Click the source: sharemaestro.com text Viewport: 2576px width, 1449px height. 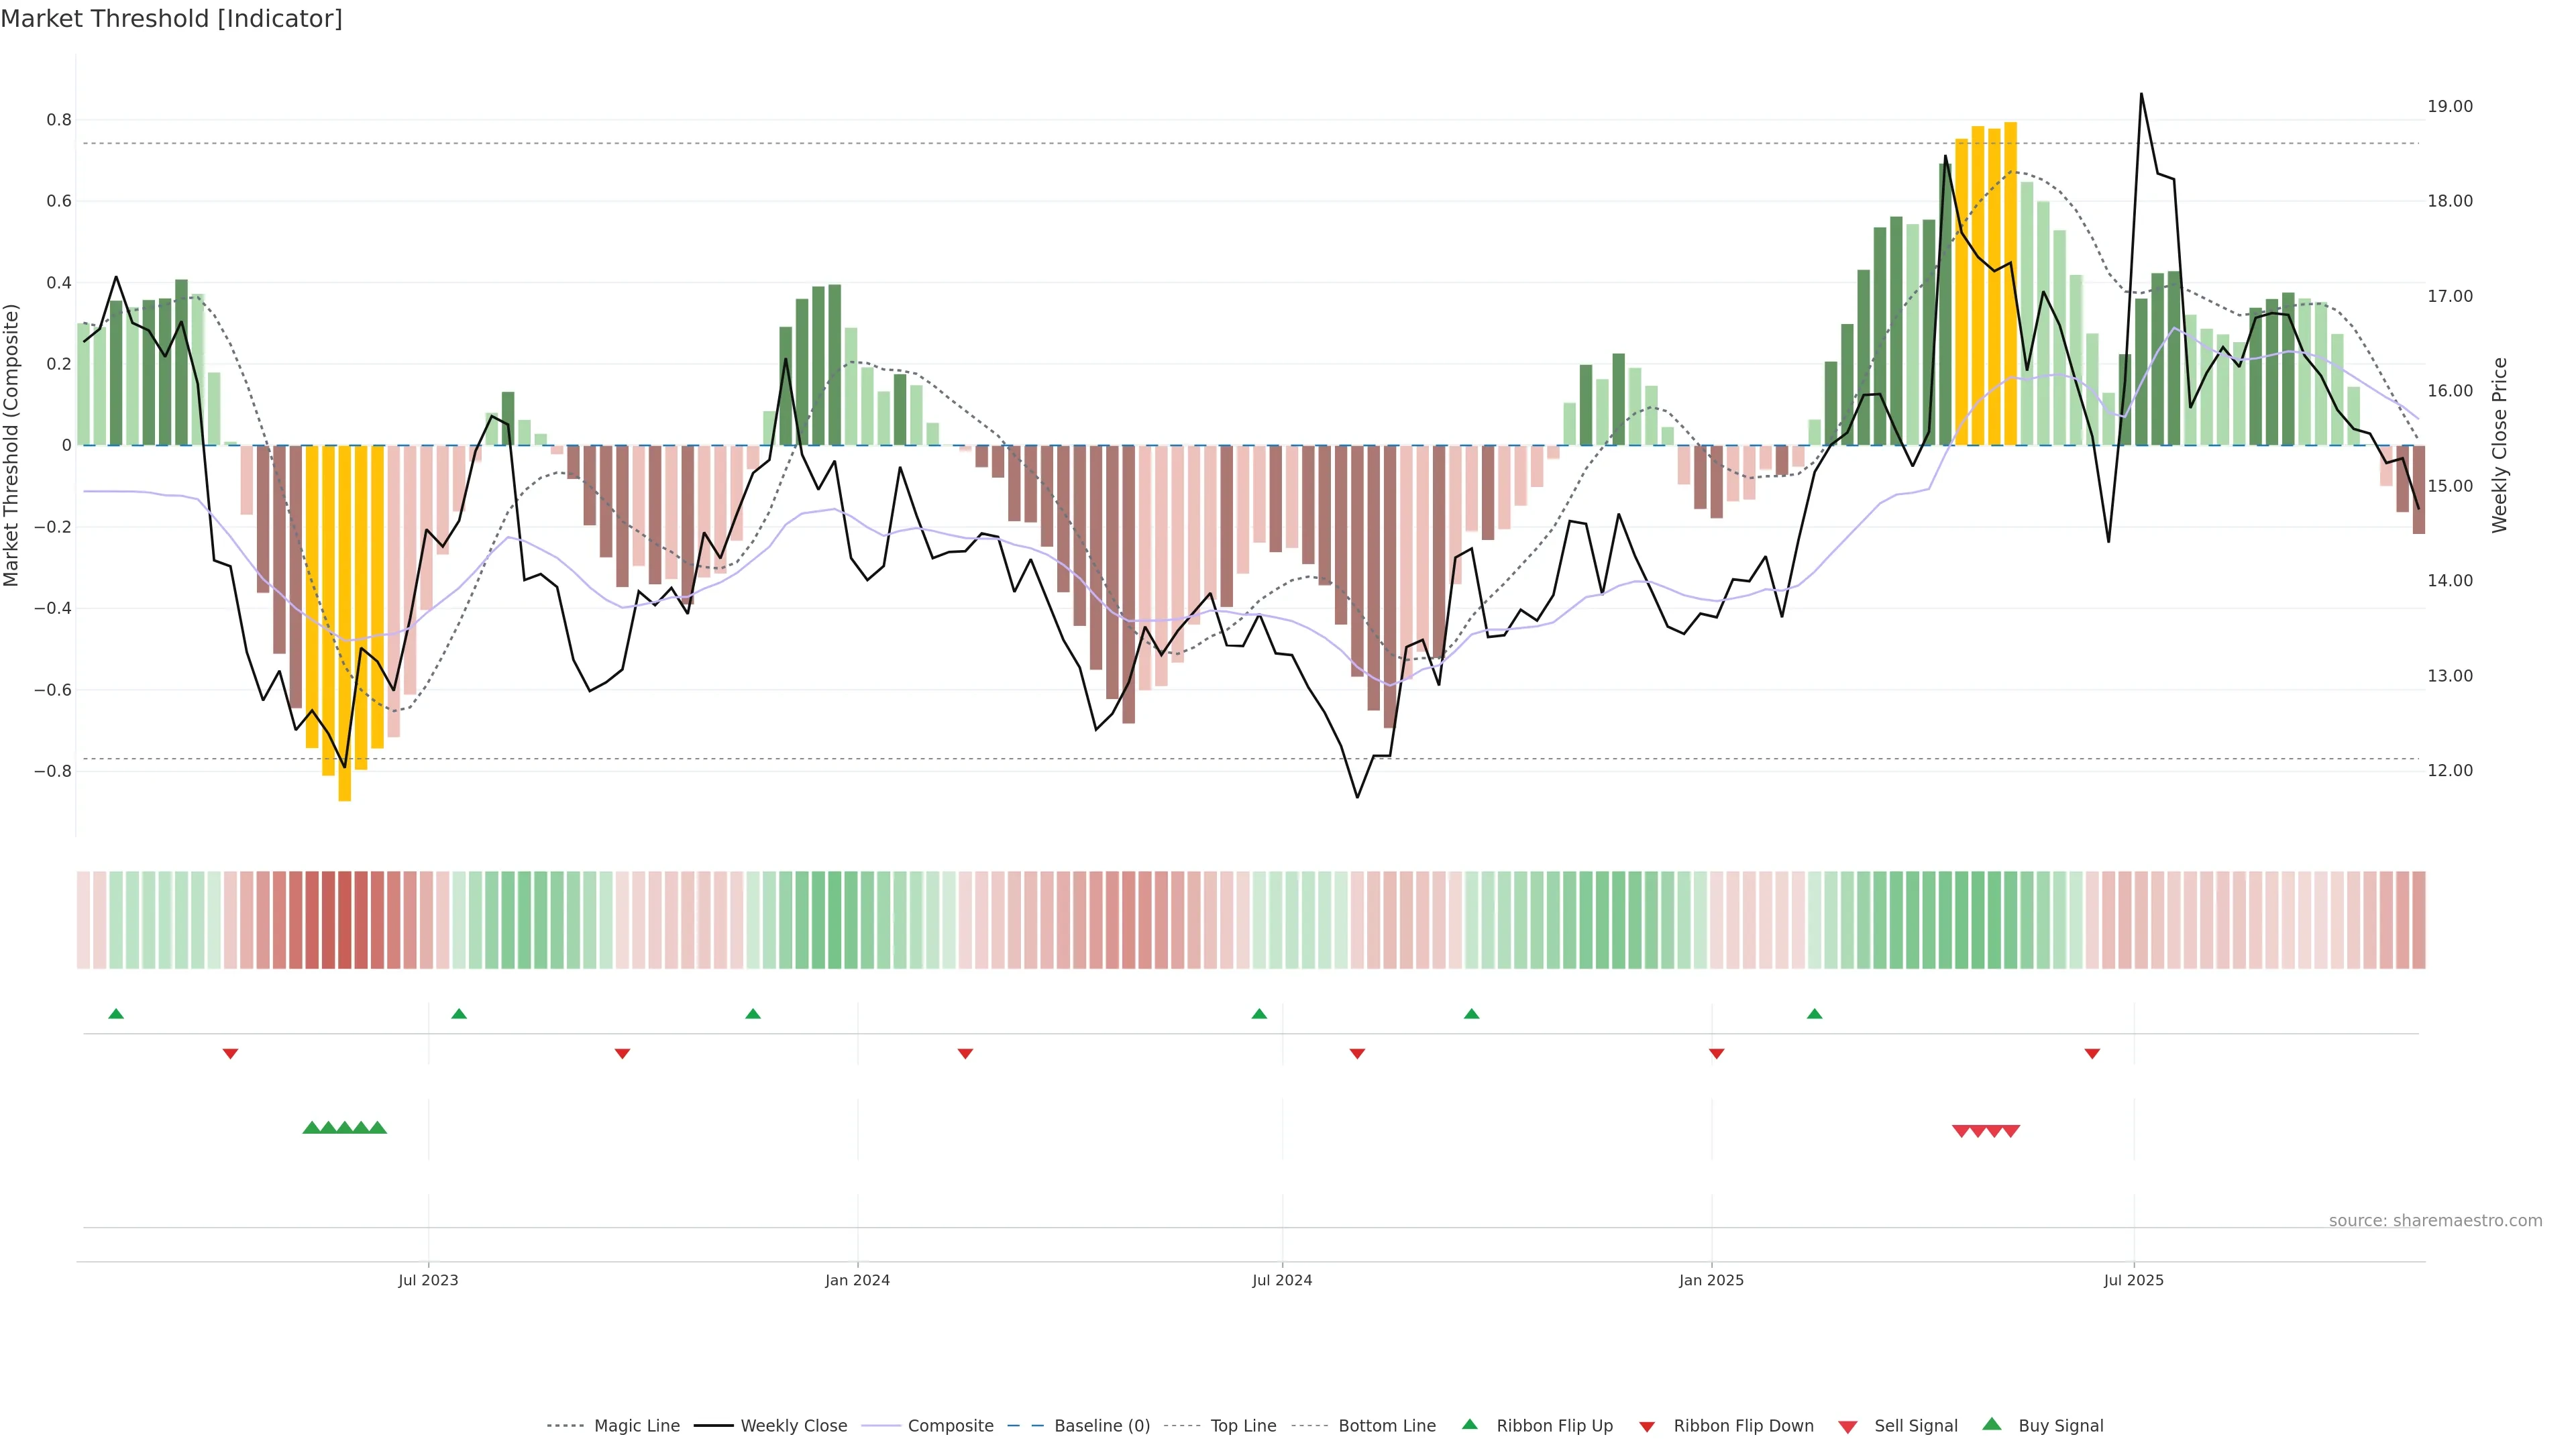[x=2435, y=1220]
